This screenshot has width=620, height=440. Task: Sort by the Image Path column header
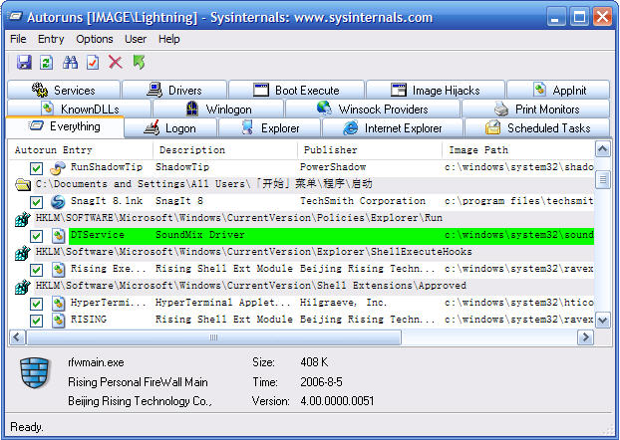pos(518,150)
